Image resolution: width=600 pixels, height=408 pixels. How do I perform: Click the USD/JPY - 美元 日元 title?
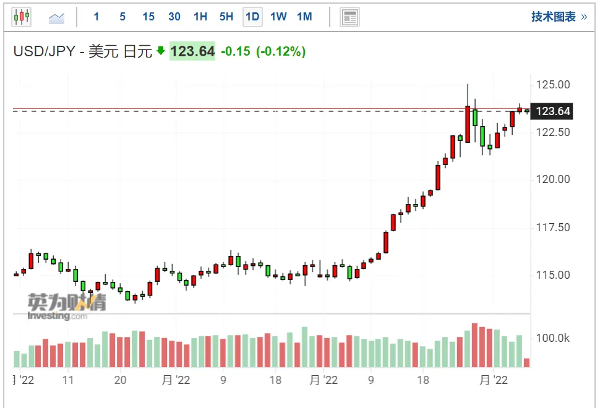(83, 51)
